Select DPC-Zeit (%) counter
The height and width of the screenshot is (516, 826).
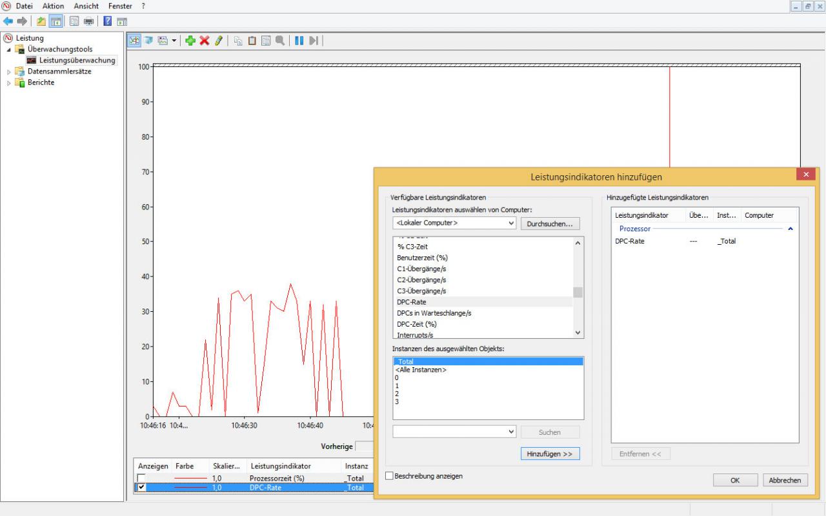(x=416, y=323)
